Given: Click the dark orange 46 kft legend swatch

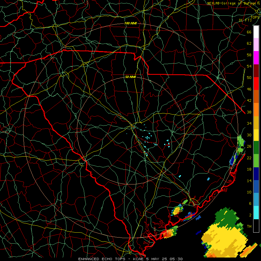Looking at the screenshot, I should (256, 96).
